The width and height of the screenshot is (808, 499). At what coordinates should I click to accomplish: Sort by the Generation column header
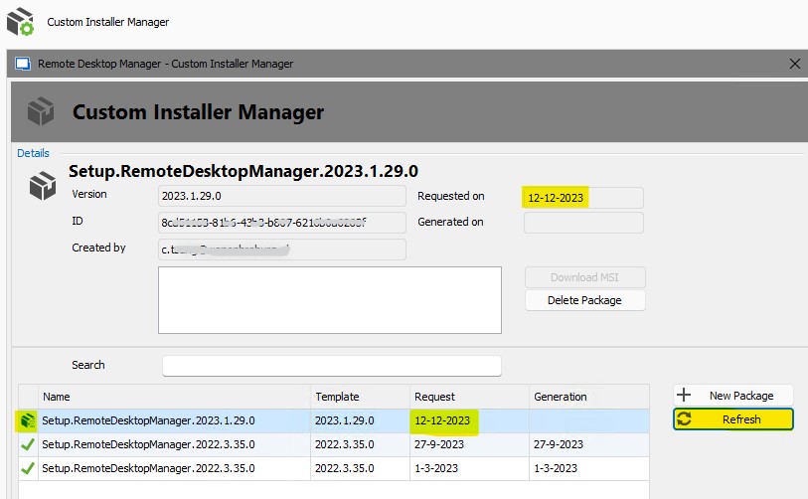[x=589, y=397]
